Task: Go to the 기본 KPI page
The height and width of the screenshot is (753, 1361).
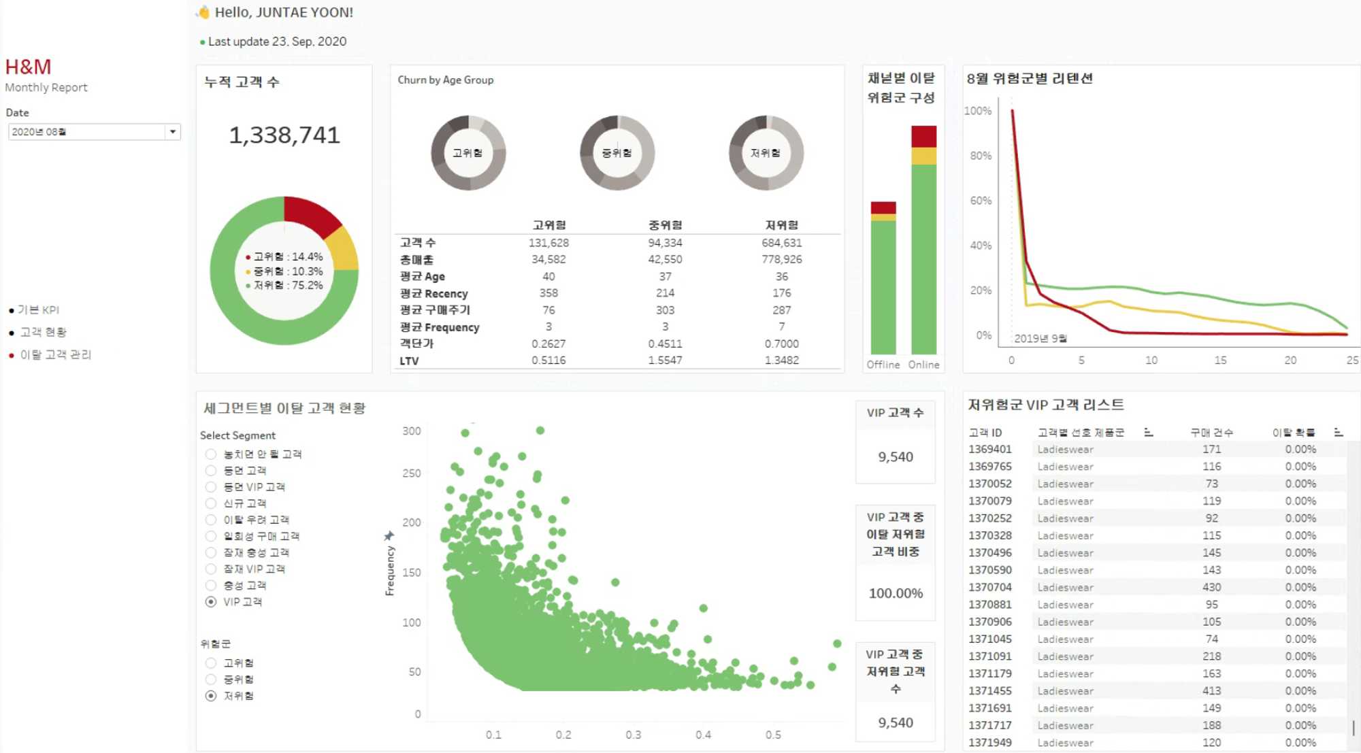Action: point(38,310)
